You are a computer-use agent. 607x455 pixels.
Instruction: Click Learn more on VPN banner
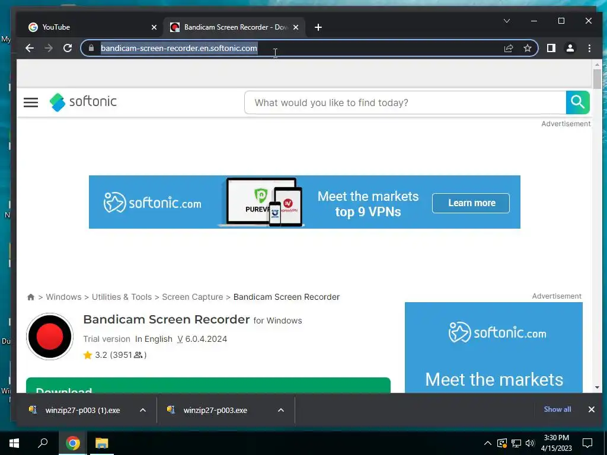click(x=471, y=203)
